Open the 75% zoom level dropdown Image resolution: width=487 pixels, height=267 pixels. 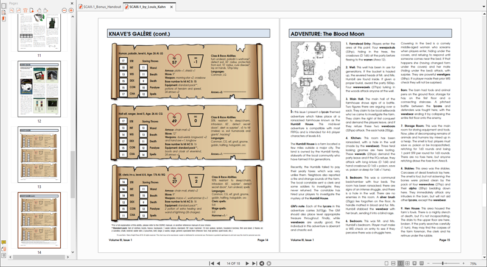[473, 263]
